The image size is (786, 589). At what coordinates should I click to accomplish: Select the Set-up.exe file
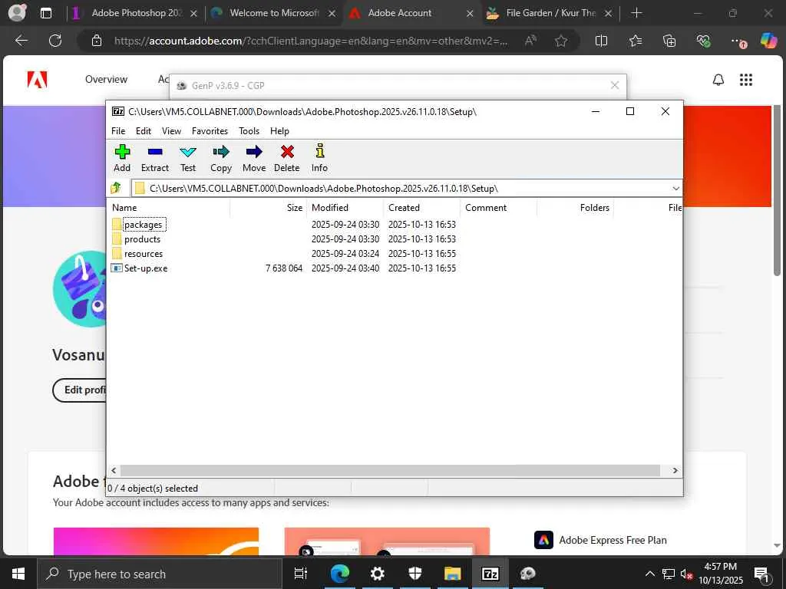click(x=145, y=268)
